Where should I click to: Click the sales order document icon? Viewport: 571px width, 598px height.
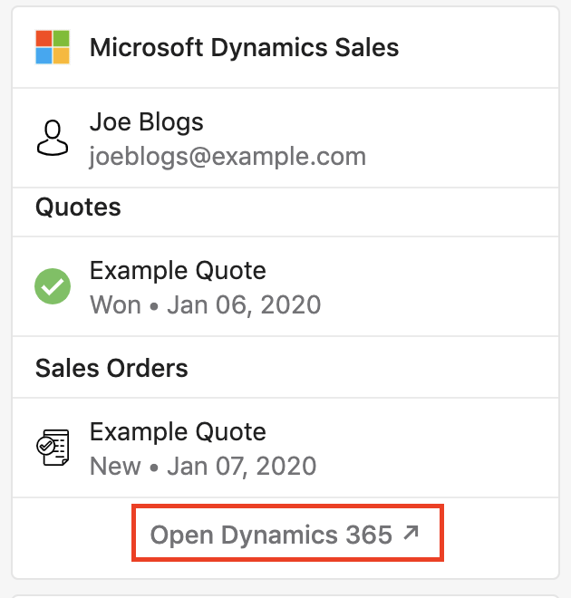(53, 448)
